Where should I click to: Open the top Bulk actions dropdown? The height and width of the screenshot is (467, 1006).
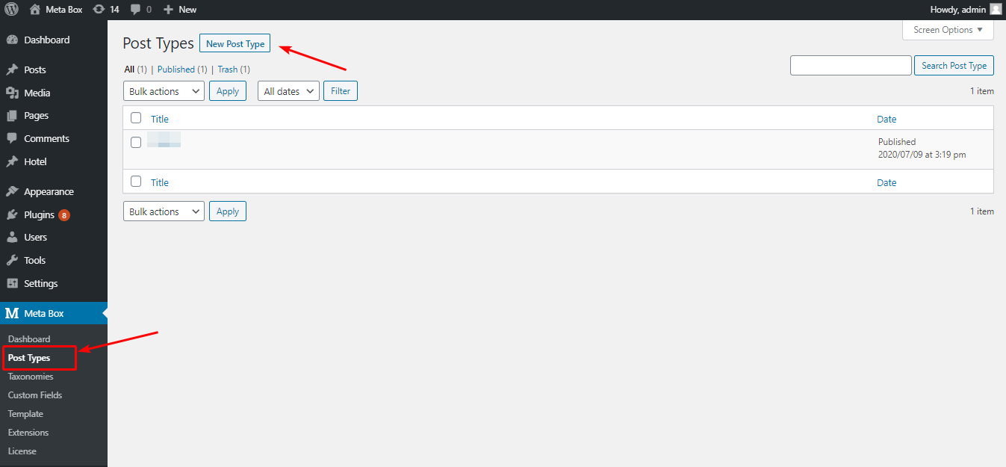tap(164, 91)
